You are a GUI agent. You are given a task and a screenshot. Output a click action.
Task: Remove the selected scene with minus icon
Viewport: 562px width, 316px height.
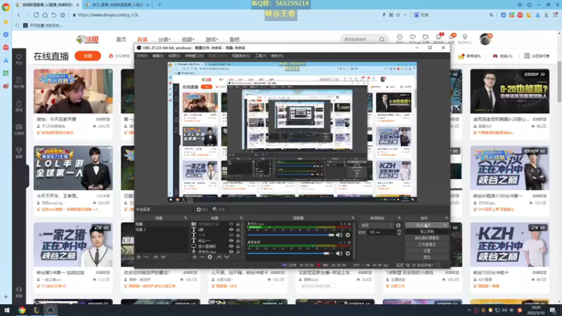coord(146,257)
